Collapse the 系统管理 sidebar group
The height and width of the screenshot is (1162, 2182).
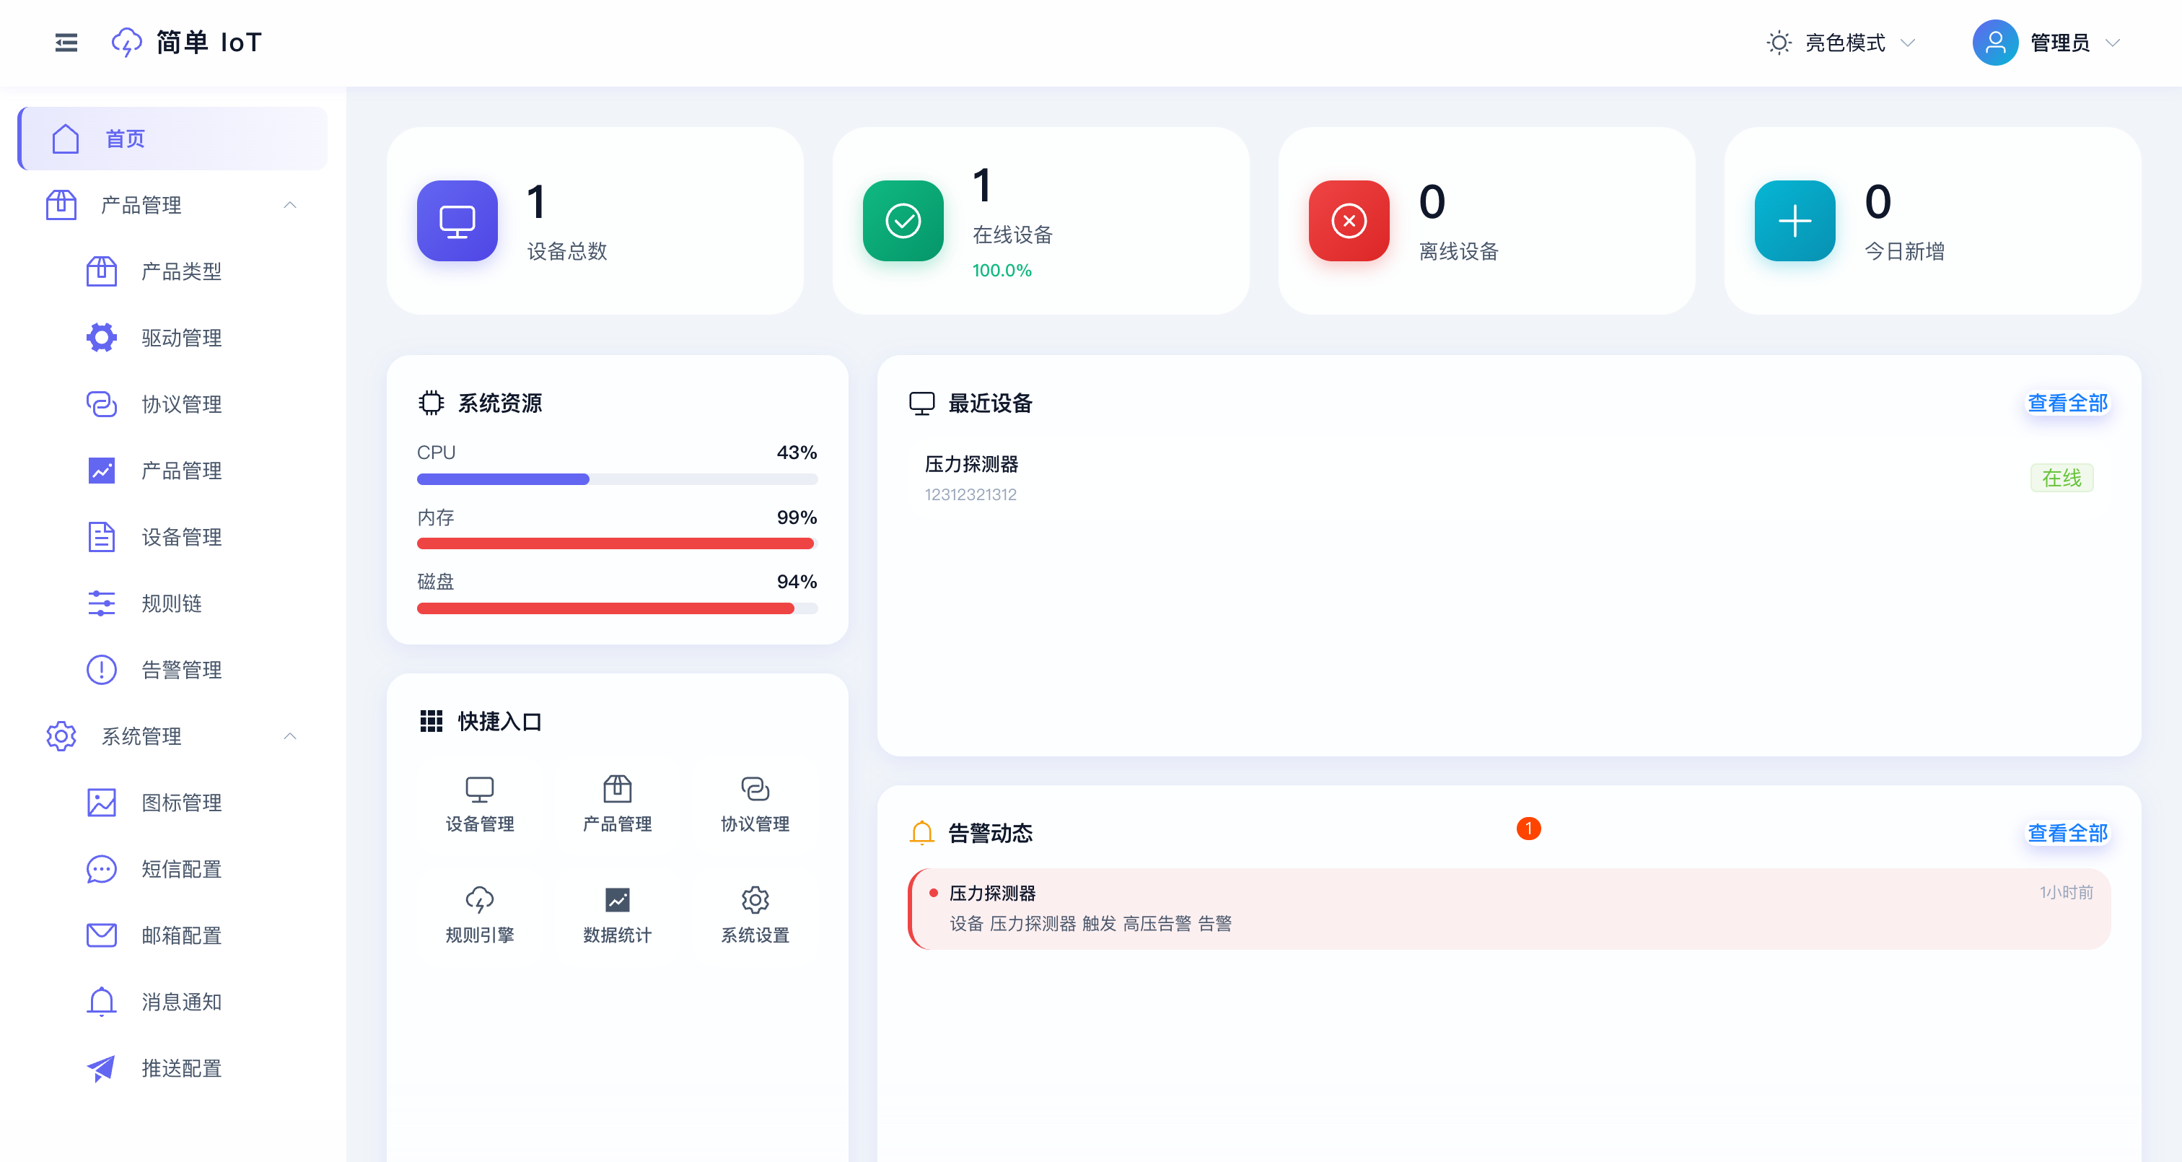tap(172, 735)
